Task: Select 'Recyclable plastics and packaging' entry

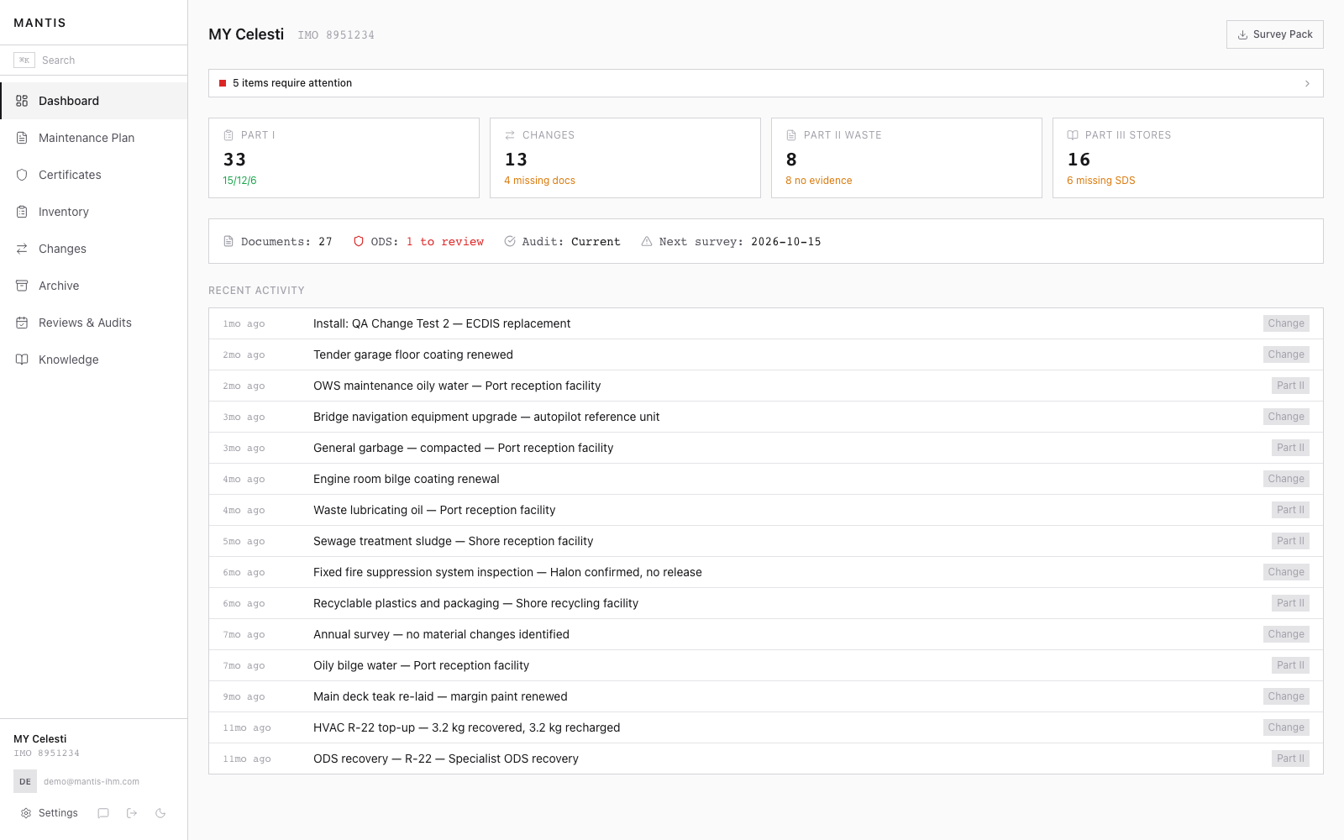Action: tap(766, 603)
